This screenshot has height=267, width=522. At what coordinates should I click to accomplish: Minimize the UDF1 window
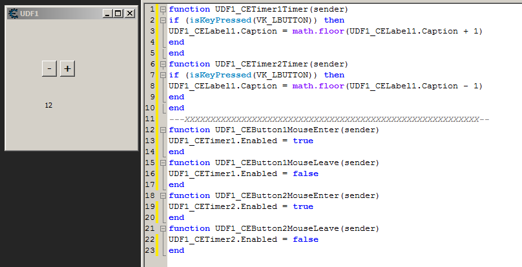click(x=107, y=14)
